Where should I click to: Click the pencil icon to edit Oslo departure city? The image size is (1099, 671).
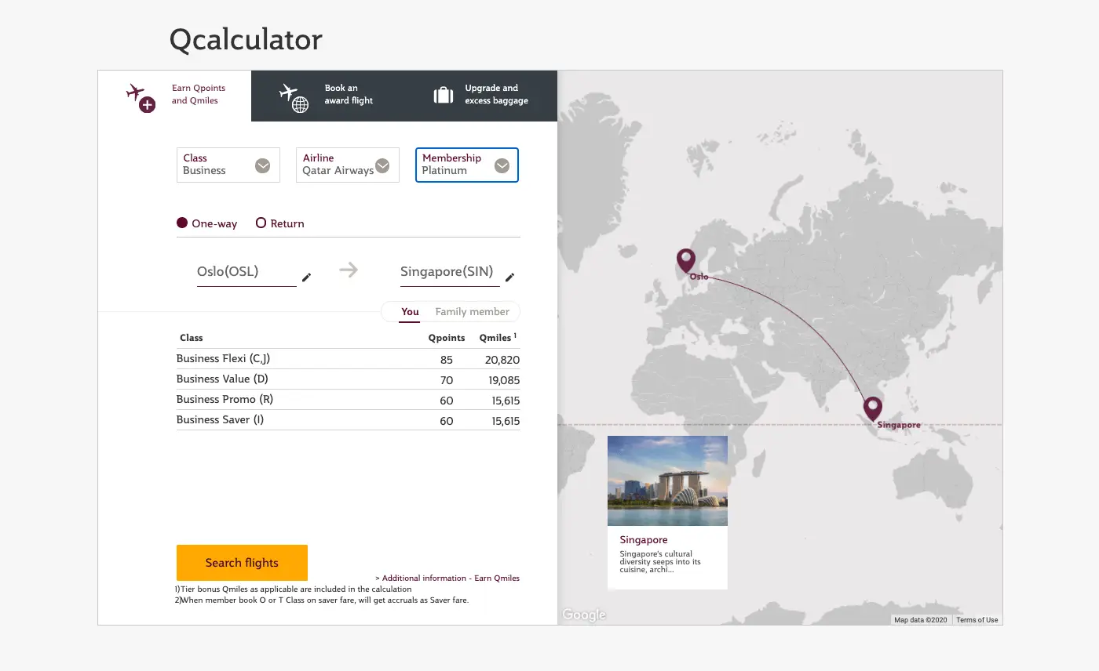pos(306,277)
